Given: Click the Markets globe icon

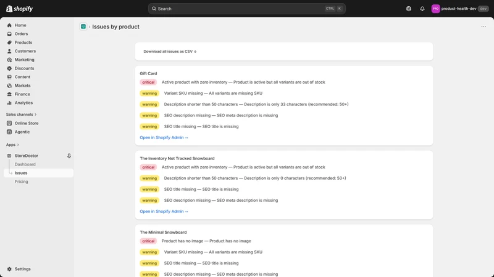Looking at the screenshot, I should click(9, 86).
